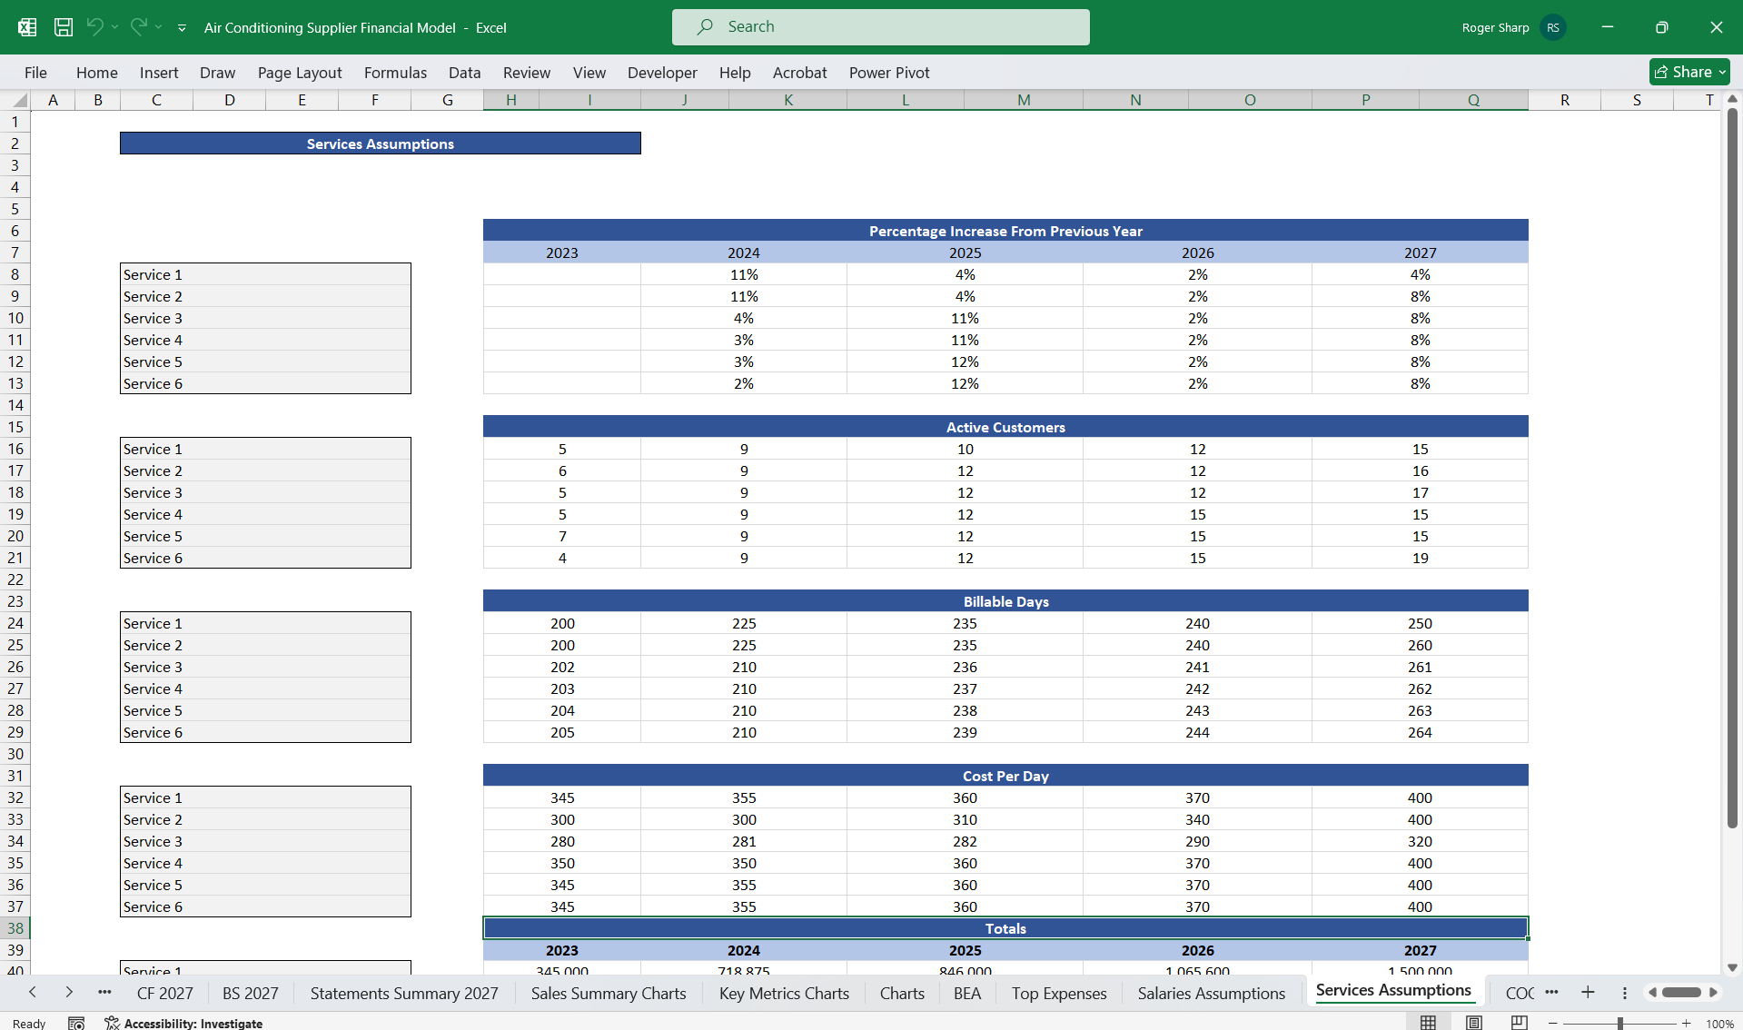
Task: Open the Salaries Assumptions sheet tab
Action: click(1211, 994)
